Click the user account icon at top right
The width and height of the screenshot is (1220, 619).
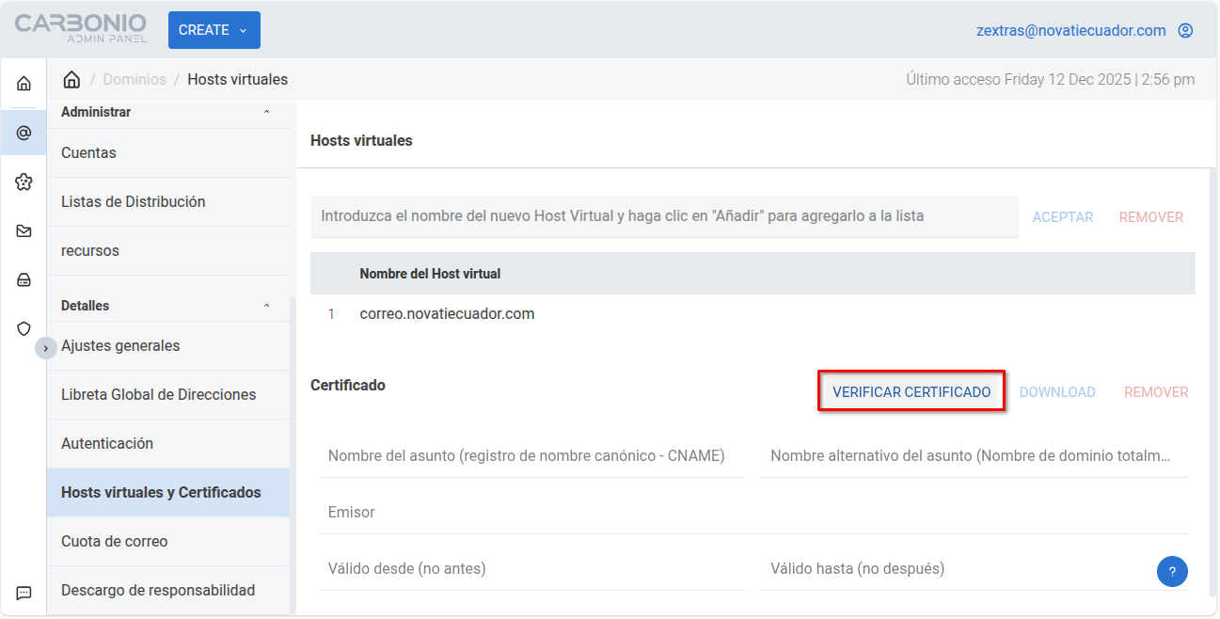(1185, 30)
